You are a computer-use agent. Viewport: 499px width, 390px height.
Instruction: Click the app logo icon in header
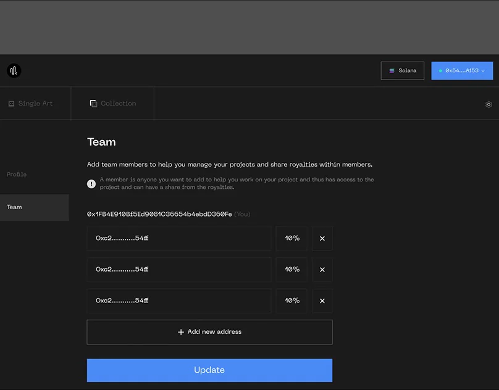(14, 70)
